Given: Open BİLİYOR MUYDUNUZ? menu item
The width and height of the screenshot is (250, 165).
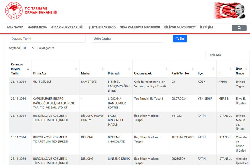Looking at the screenshot, I should [180, 27].
